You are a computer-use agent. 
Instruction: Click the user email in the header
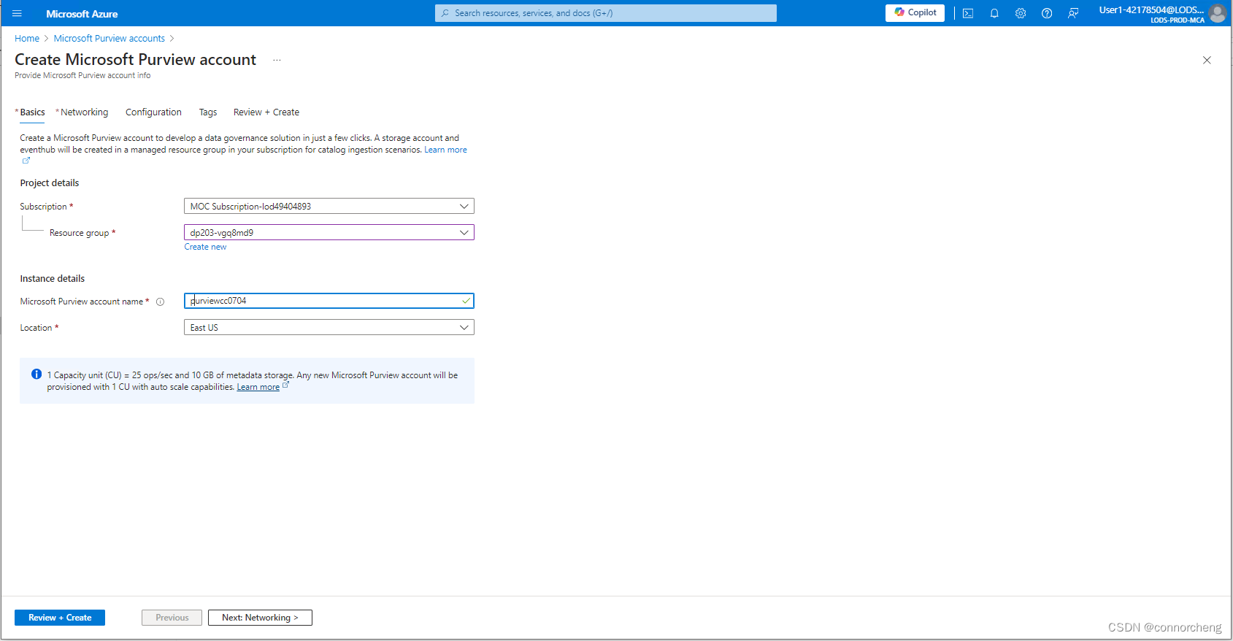1151,9
